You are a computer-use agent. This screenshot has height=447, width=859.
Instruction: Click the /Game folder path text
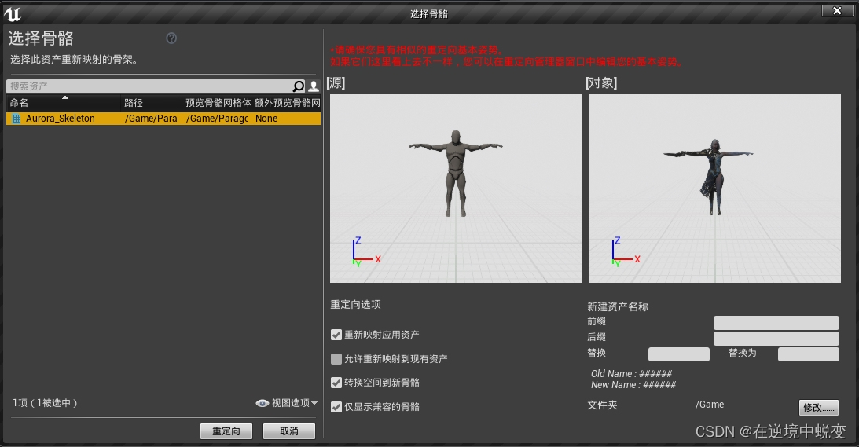point(710,405)
